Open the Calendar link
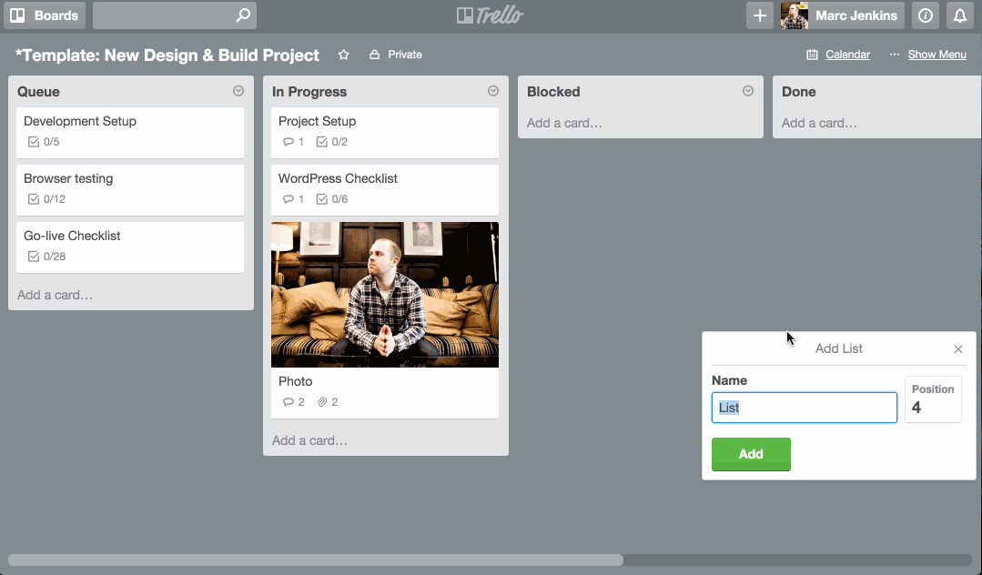The image size is (982, 575). [x=847, y=55]
